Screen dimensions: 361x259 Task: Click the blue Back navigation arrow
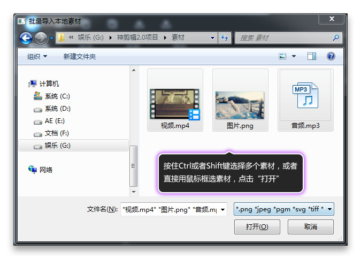tap(26, 38)
